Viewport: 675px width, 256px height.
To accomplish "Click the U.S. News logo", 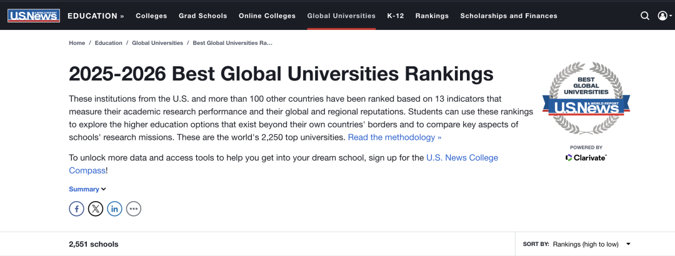I will [34, 16].
